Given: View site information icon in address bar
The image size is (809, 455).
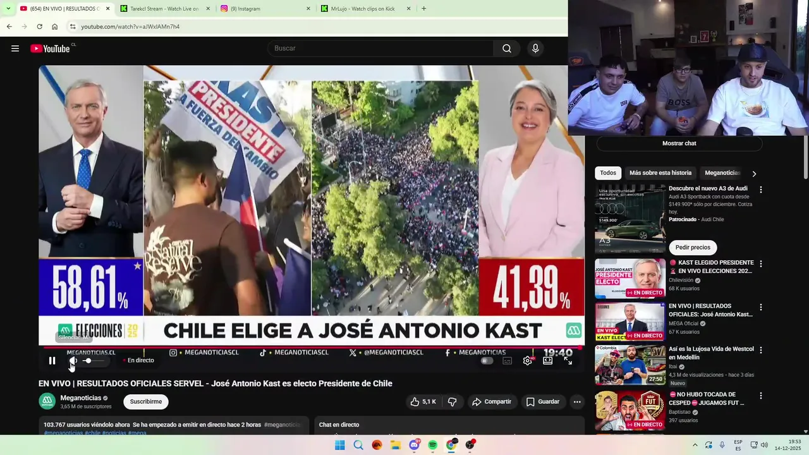Looking at the screenshot, I should (x=73, y=27).
